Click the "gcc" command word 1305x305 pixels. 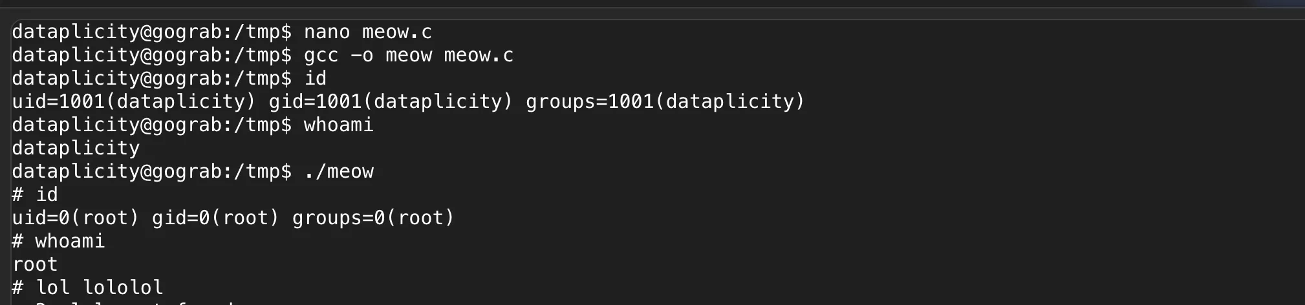point(321,55)
